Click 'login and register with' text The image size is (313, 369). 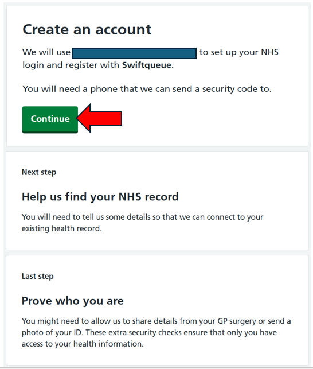(x=71, y=65)
